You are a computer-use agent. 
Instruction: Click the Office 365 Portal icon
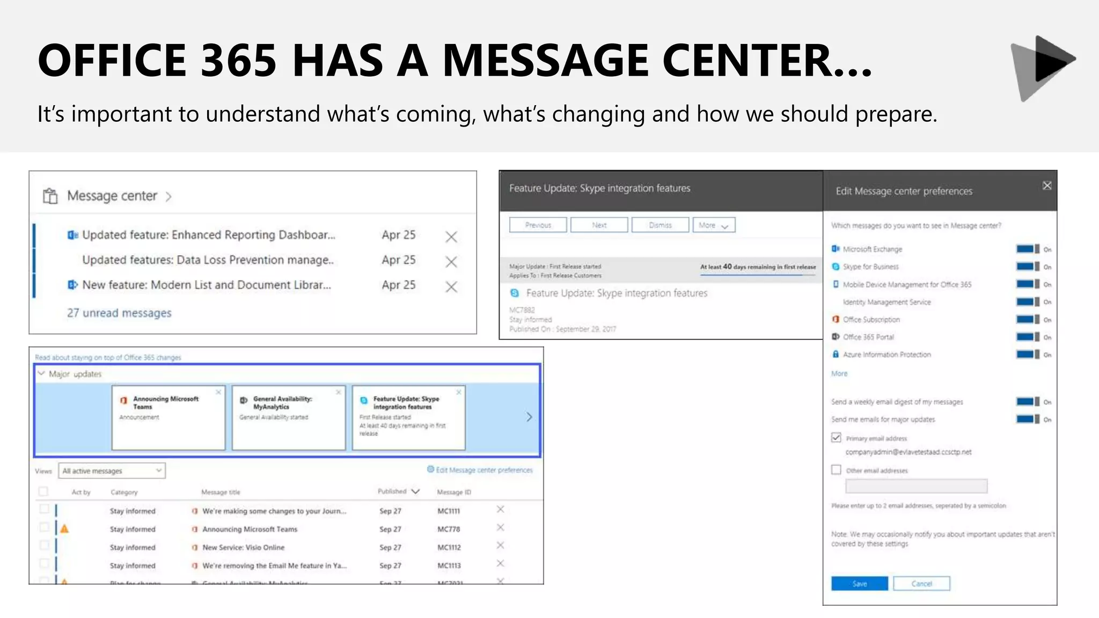pyautogui.click(x=836, y=337)
